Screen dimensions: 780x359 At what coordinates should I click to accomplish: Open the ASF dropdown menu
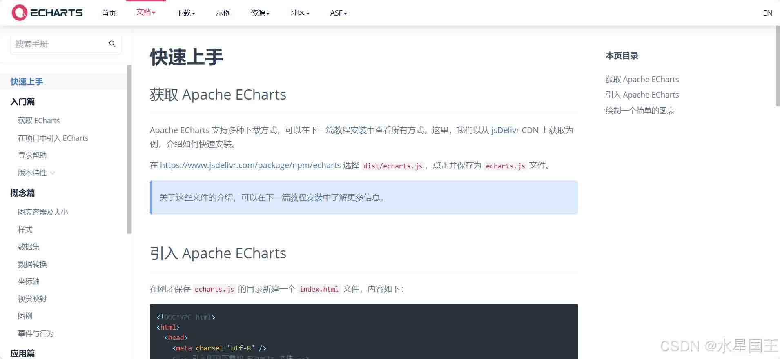(x=339, y=13)
